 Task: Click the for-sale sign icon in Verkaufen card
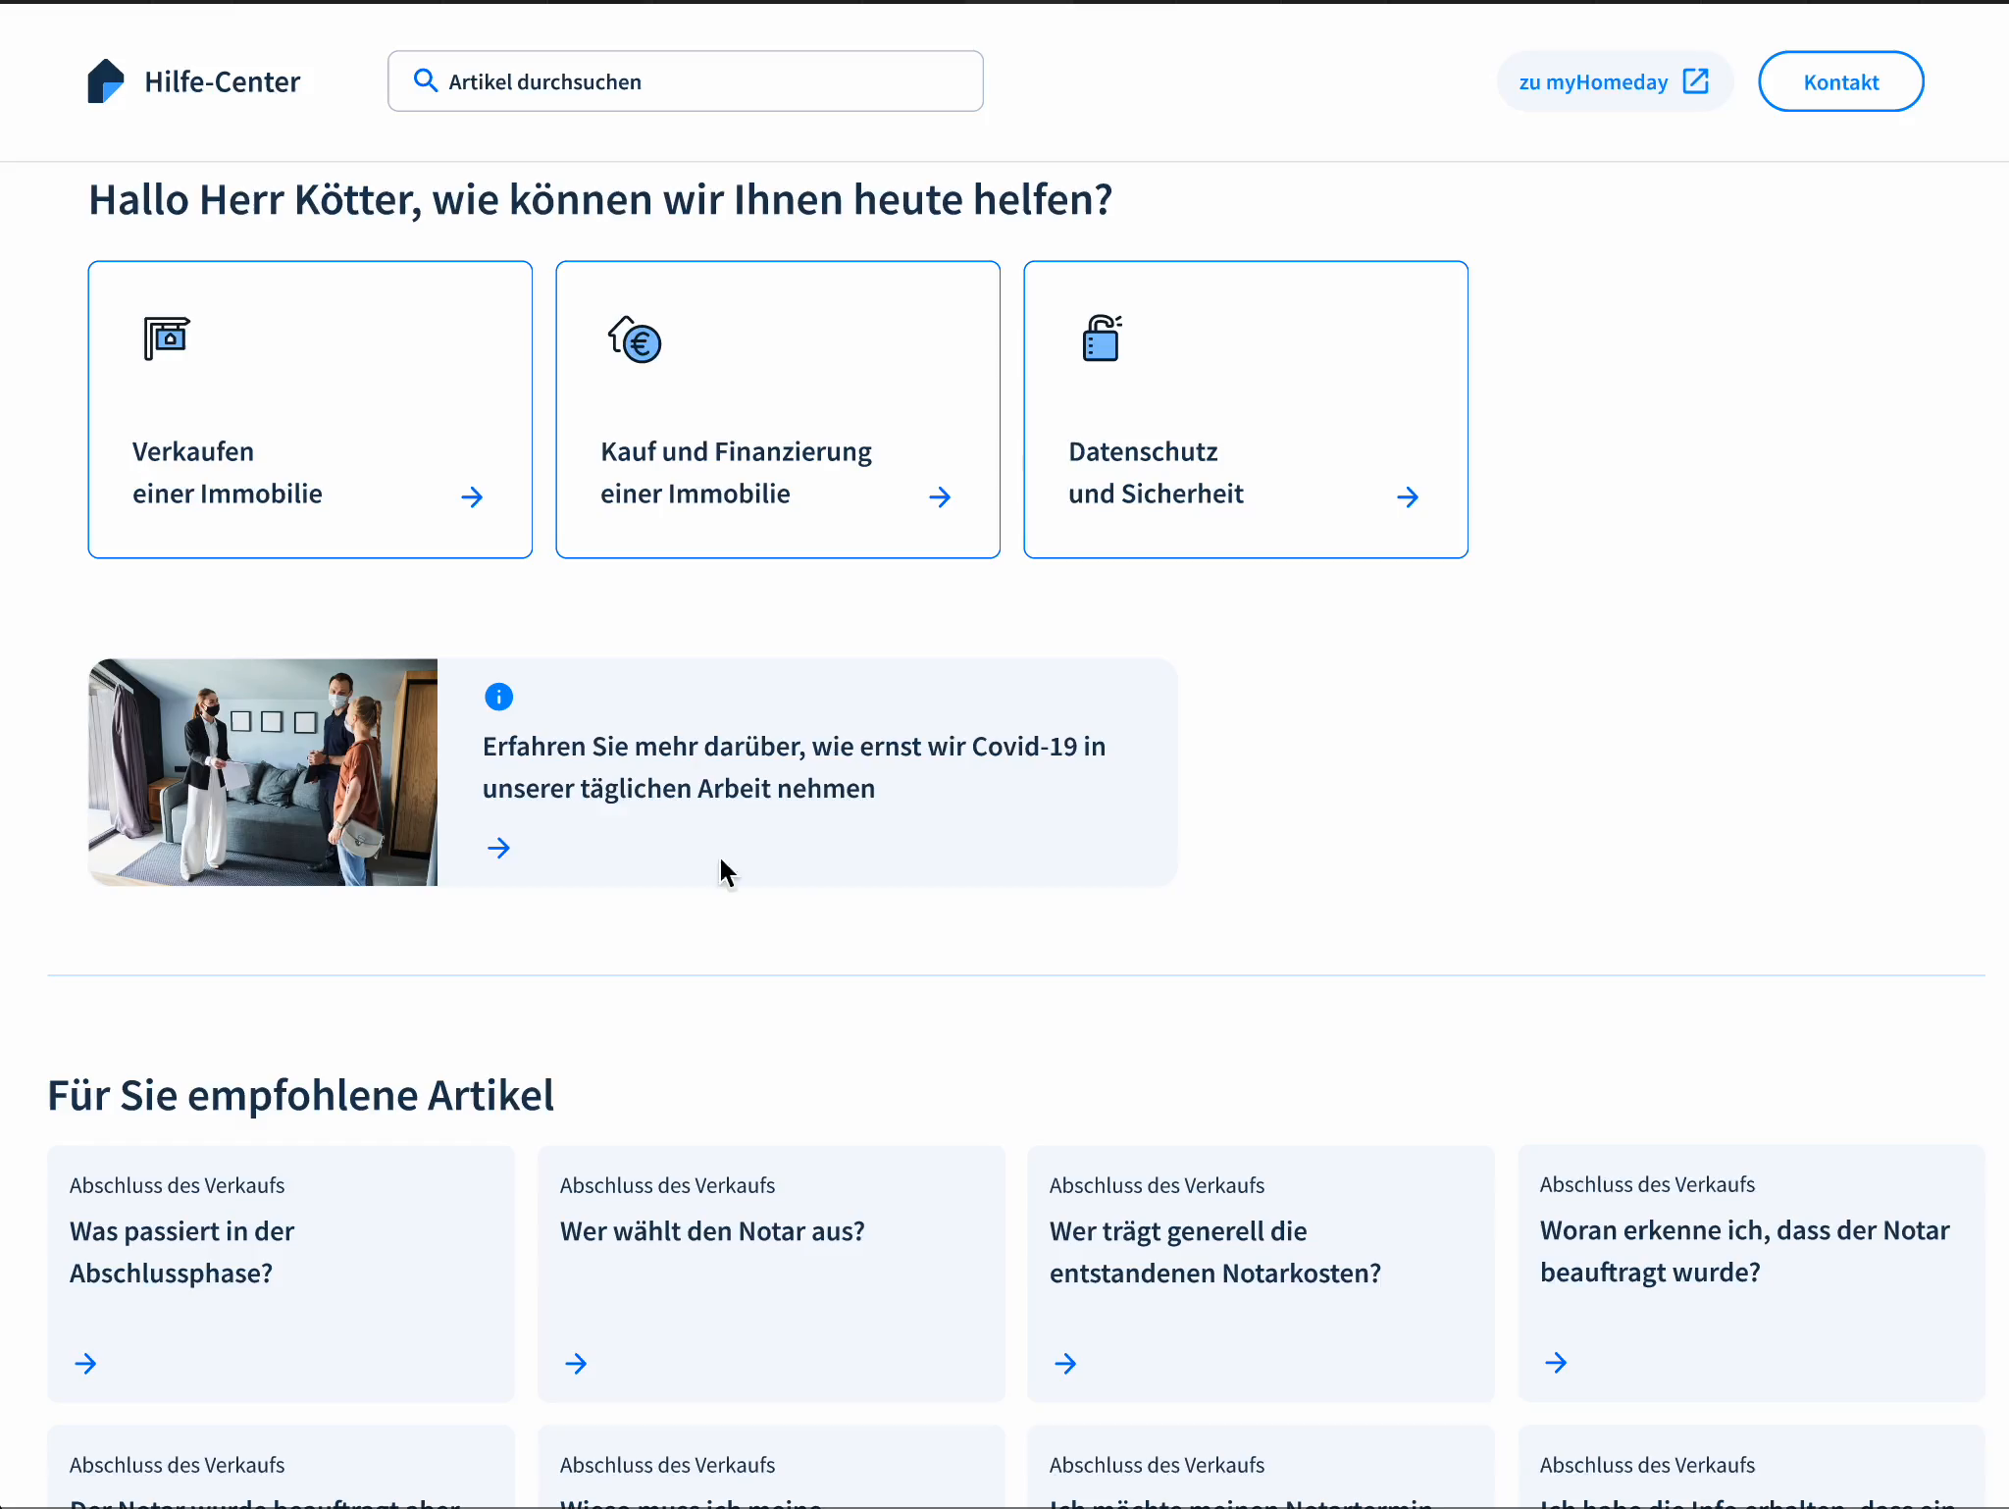166,338
